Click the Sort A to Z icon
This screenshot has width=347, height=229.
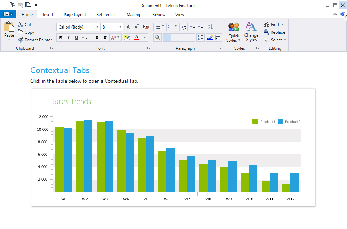coord(210,27)
